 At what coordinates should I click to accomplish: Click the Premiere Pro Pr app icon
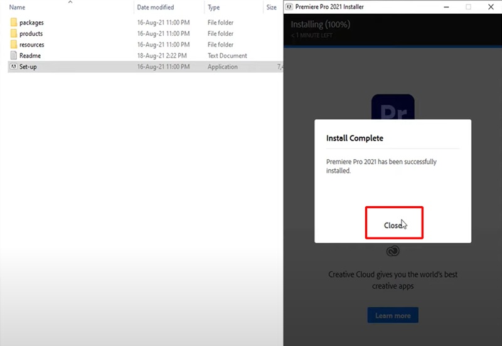[393, 107]
